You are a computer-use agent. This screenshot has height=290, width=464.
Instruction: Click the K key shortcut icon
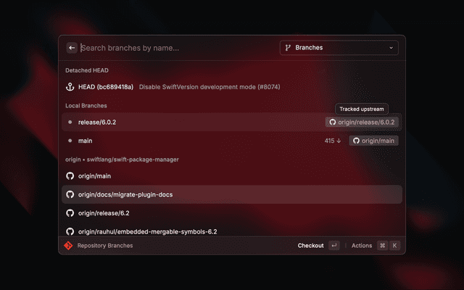point(395,246)
